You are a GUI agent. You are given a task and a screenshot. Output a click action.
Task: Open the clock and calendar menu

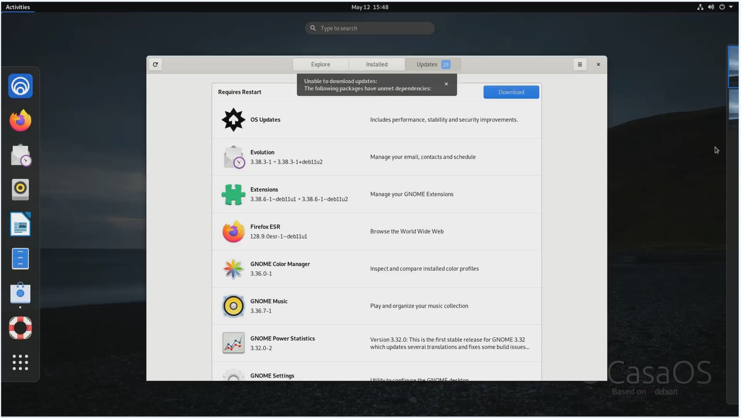(370, 7)
